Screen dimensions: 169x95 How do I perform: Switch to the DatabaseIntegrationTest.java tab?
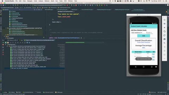[104, 9]
